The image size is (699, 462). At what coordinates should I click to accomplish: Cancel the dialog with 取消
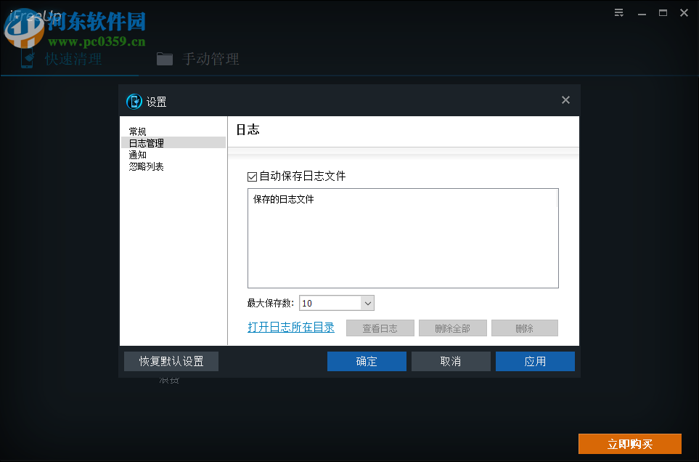click(451, 361)
